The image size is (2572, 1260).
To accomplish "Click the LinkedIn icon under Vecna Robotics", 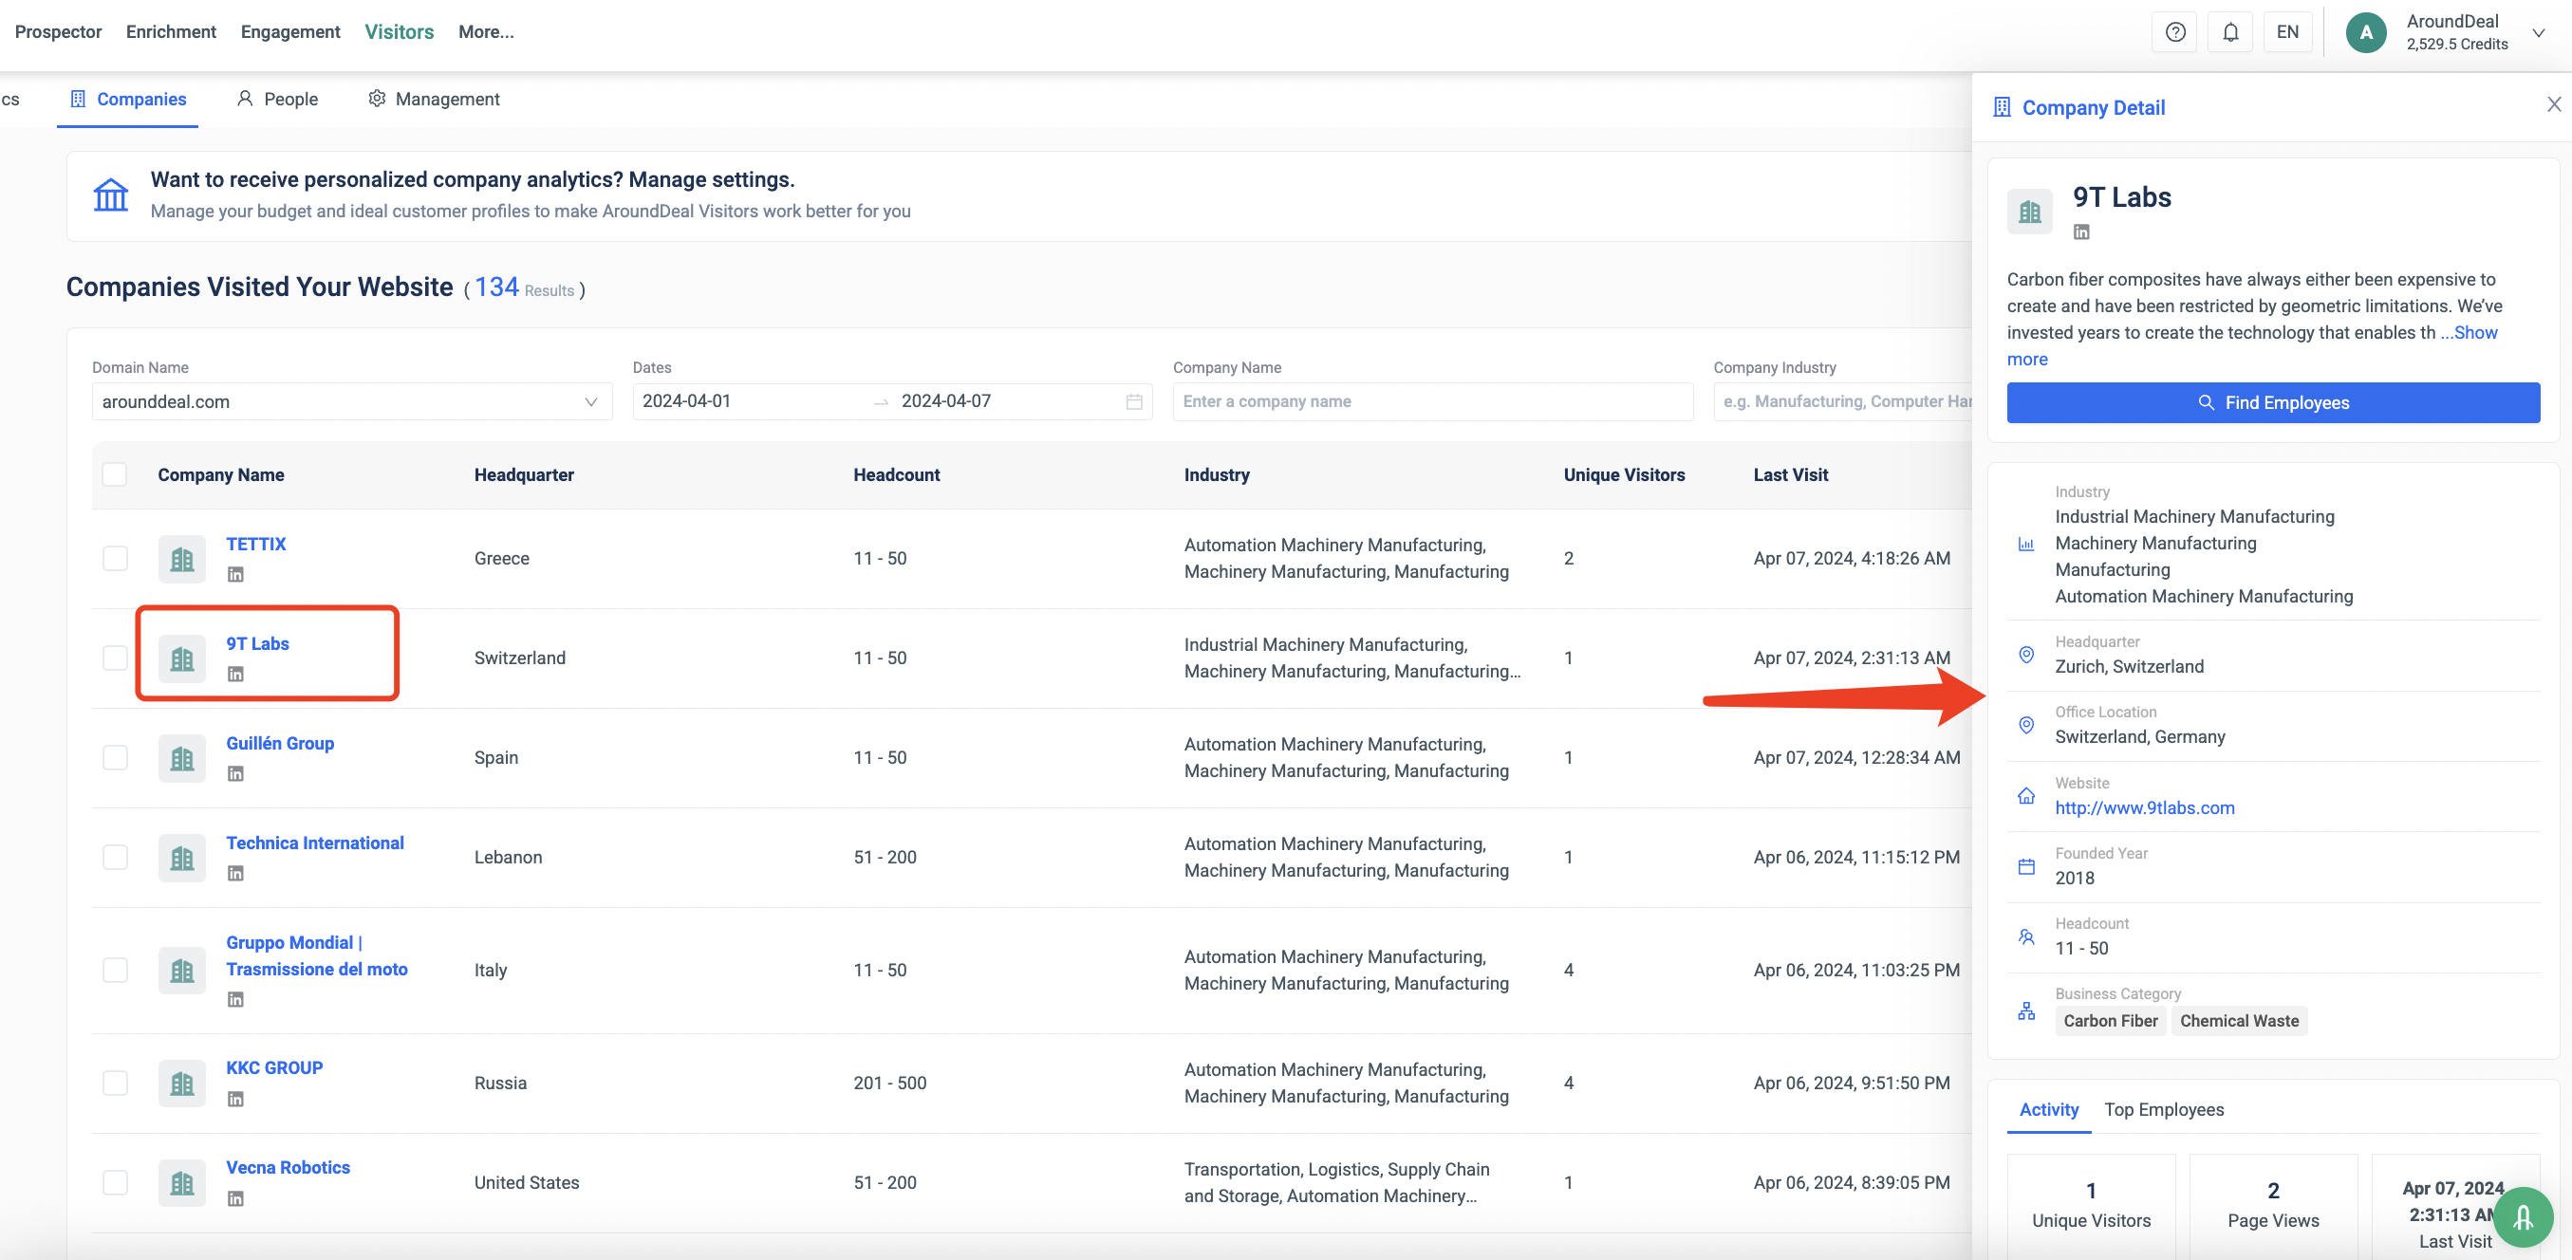I will pyautogui.click(x=235, y=1198).
